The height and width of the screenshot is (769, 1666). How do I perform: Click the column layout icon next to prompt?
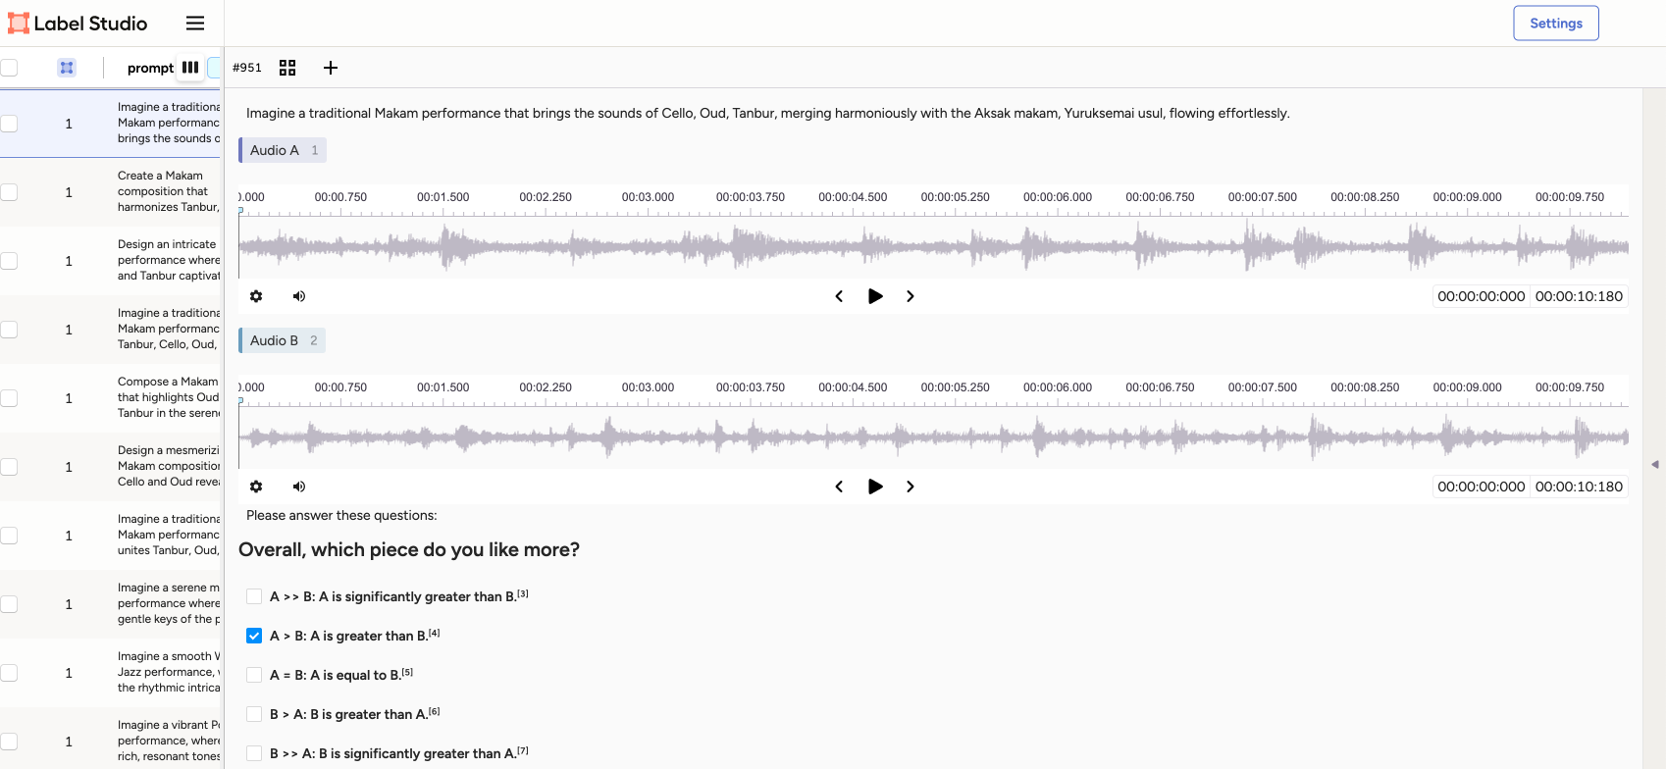pos(190,68)
